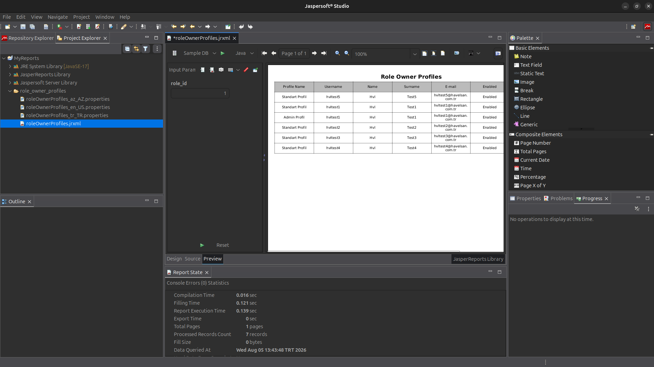Click the Back navigation arrow in toolbar
Screen dimensions: 654x367
point(192,27)
